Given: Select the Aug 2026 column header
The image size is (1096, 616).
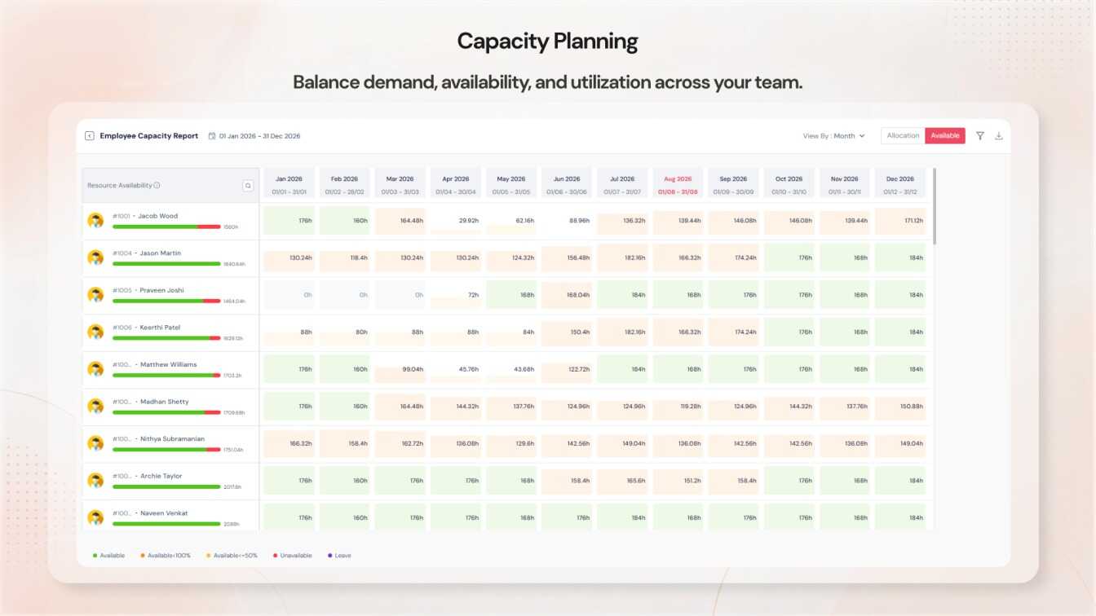Looking at the screenshot, I should [678, 185].
